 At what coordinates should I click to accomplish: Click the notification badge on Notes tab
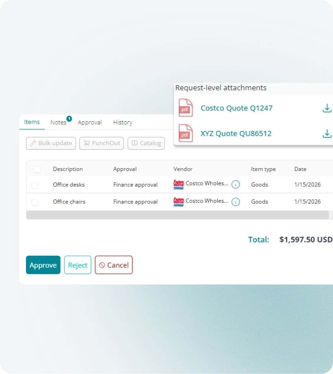(x=69, y=119)
